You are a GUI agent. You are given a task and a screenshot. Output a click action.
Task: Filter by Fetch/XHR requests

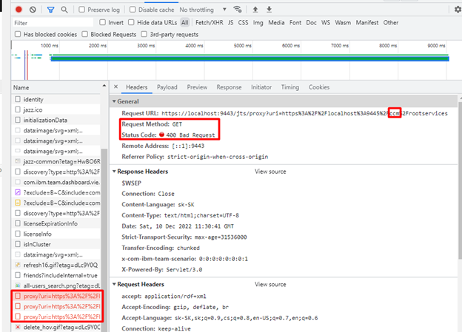(210, 22)
